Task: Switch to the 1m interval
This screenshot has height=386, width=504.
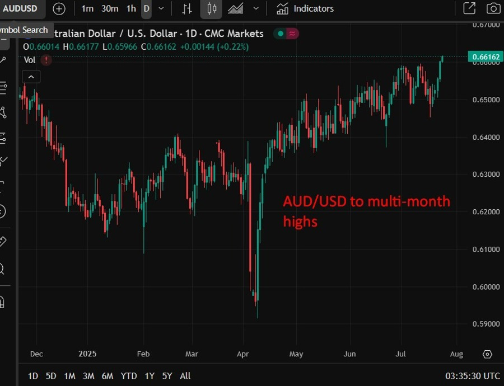Action: pos(87,8)
